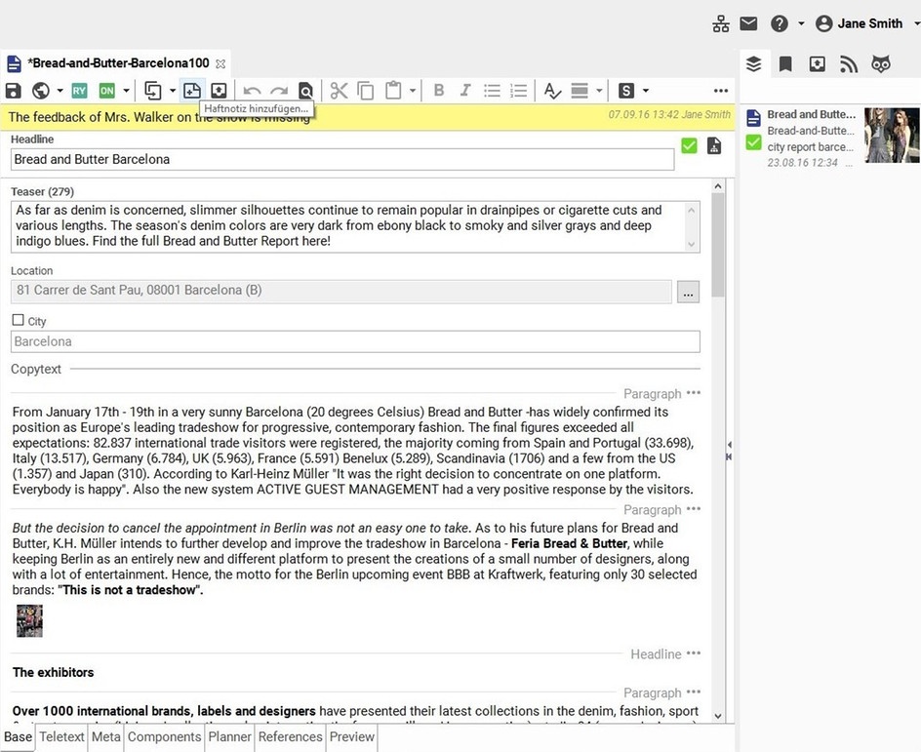Viewport: 921px width, 752px height.
Task: Click the network hierarchy icon at top
Action: tap(721, 23)
